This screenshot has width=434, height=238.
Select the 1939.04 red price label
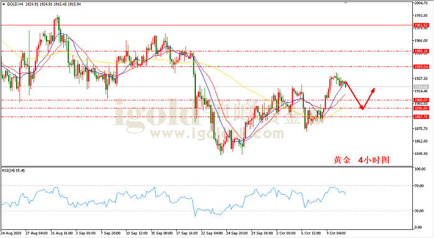[x=421, y=67]
